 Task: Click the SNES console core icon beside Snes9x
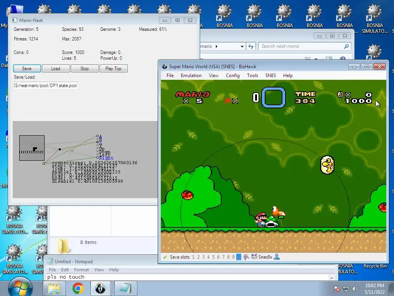click(254, 257)
